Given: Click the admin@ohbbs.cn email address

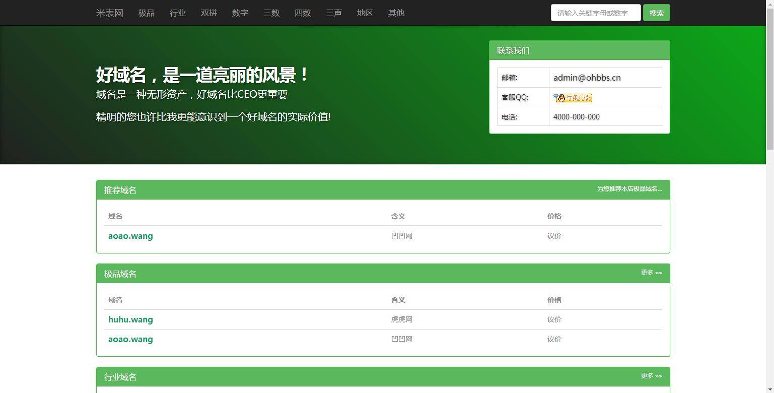Looking at the screenshot, I should pyautogui.click(x=586, y=77).
